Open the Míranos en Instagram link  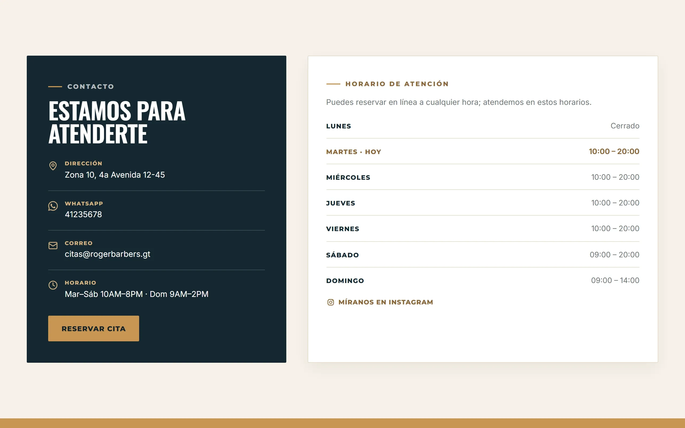[x=380, y=302]
